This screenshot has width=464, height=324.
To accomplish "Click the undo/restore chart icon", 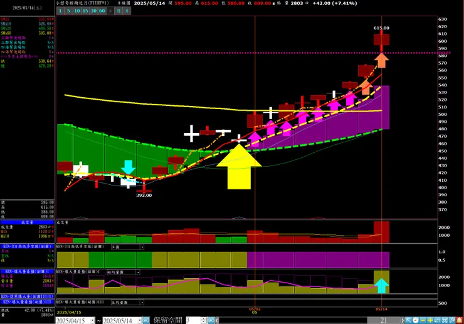I will [438, 320].
